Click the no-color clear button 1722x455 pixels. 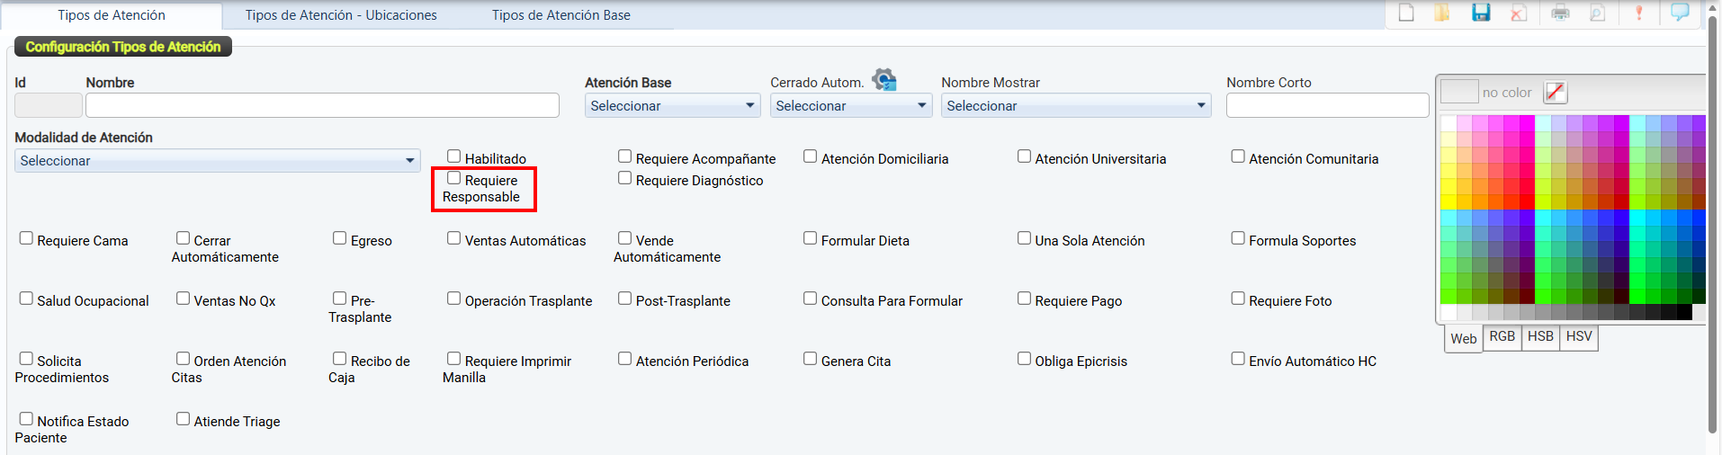(1555, 92)
